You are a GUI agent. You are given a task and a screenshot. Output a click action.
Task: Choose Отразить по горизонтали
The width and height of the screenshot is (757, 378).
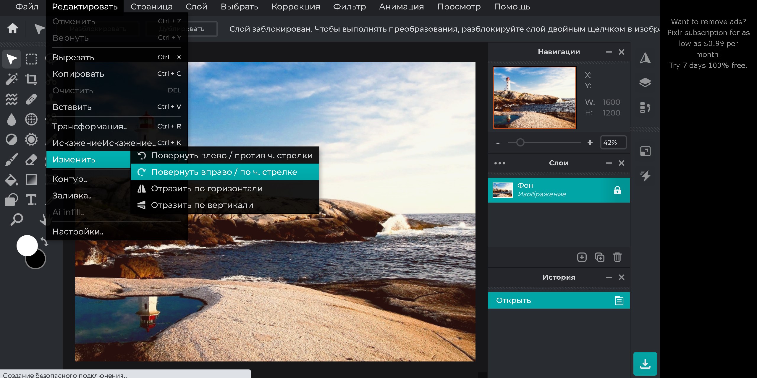coord(225,188)
